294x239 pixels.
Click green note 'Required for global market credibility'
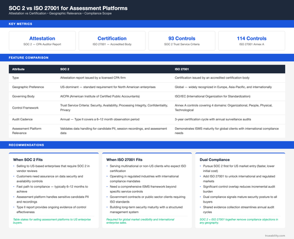coord(141,221)
